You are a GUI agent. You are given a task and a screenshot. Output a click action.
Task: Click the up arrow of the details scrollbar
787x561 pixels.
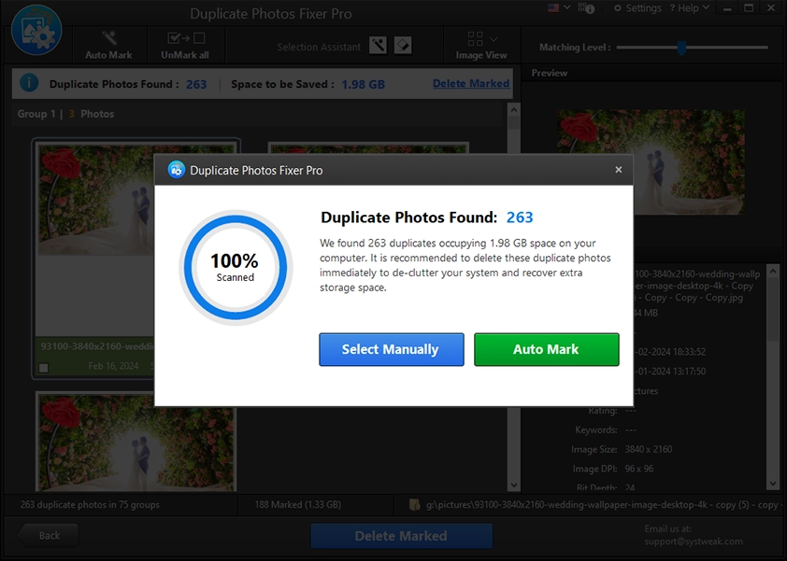tap(773, 272)
